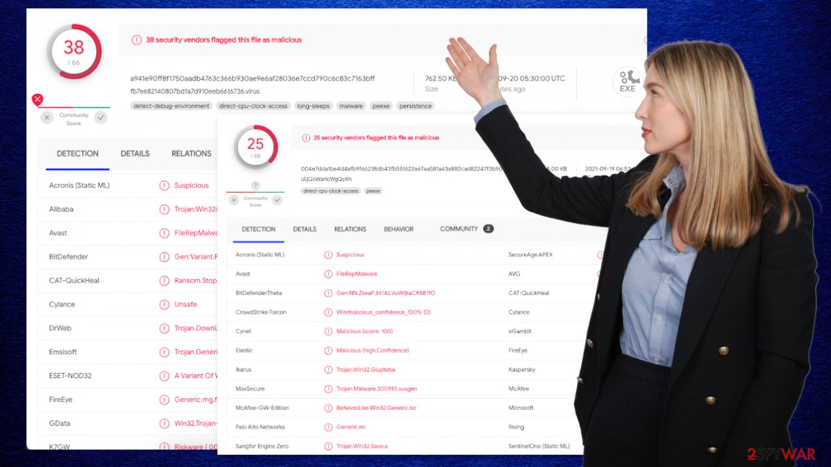Open RELATIONS tab in the 38/66 report
831x467 pixels.
point(192,154)
